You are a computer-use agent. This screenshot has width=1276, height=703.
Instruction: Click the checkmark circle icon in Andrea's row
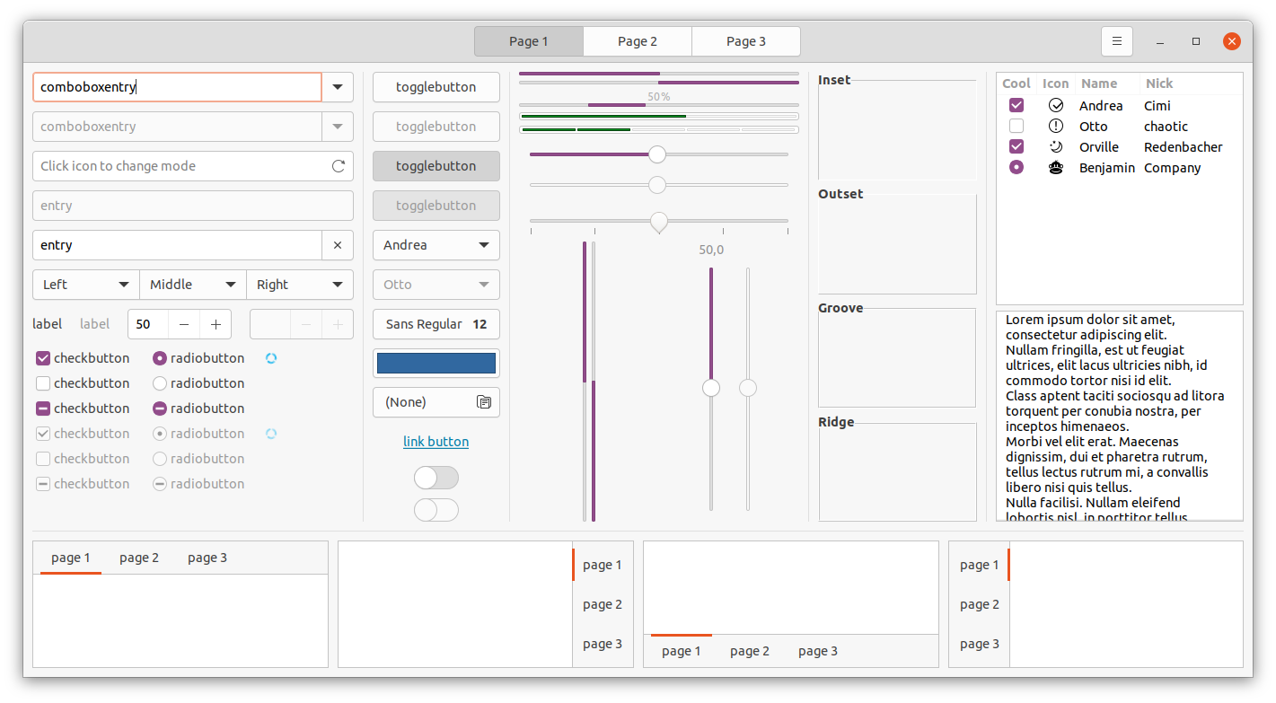click(x=1056, y=106)
